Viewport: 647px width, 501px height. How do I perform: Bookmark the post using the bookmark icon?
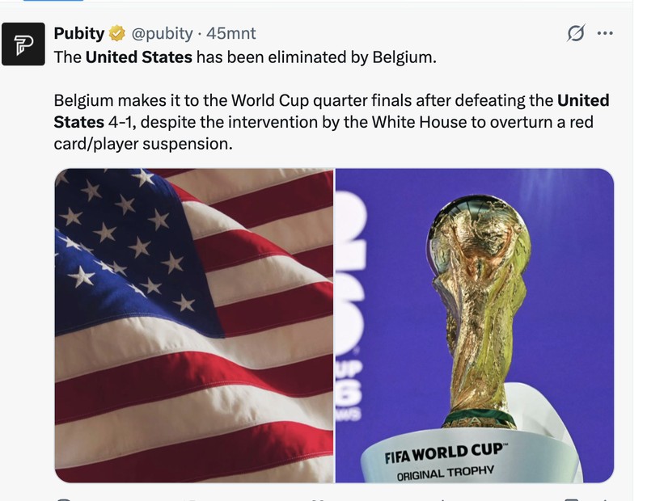[572, 499]
